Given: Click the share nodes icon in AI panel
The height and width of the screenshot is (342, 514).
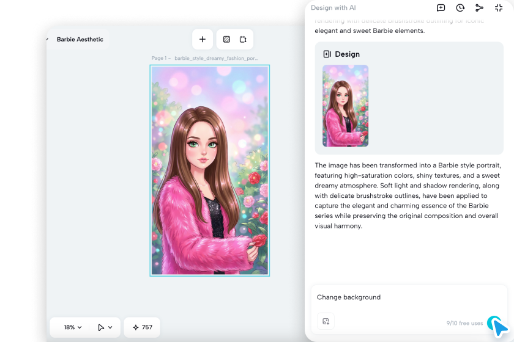Looking at the screenshot, I should click(x=479, y=7).
